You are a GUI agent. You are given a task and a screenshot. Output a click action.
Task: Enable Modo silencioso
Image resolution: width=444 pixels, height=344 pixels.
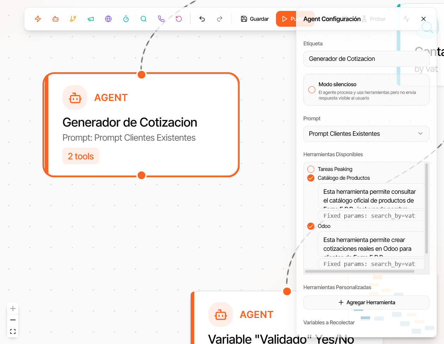(x=312, y=90)
